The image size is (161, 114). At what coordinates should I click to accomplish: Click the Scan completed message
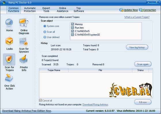tap(50, 56)
